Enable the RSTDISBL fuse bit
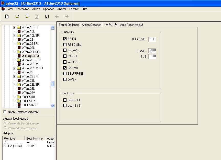Viewport: 221px width, 160px height. (65, 44)
